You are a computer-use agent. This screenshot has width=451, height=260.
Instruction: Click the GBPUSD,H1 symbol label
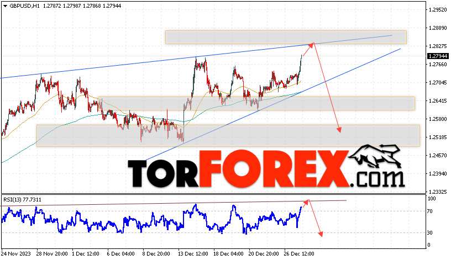pyautogui.click(x=24, y=6)
